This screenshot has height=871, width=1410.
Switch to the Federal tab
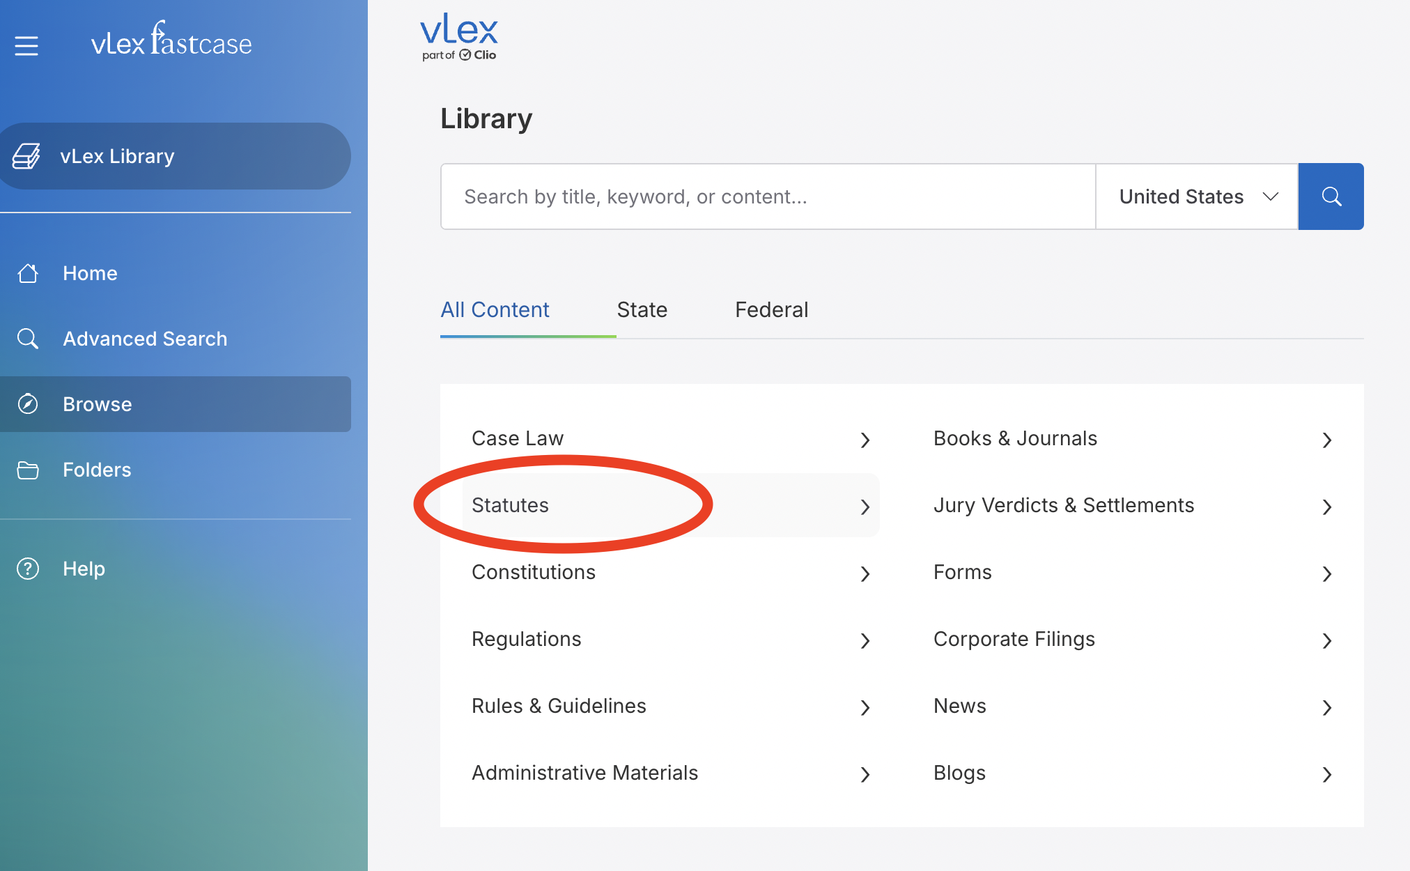(x=771, y=310)
